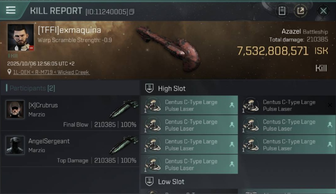The width and height of the screenshot is (336, 194).
Task: Click the X on the top-right laser entry
Action: tap(330, 105)
